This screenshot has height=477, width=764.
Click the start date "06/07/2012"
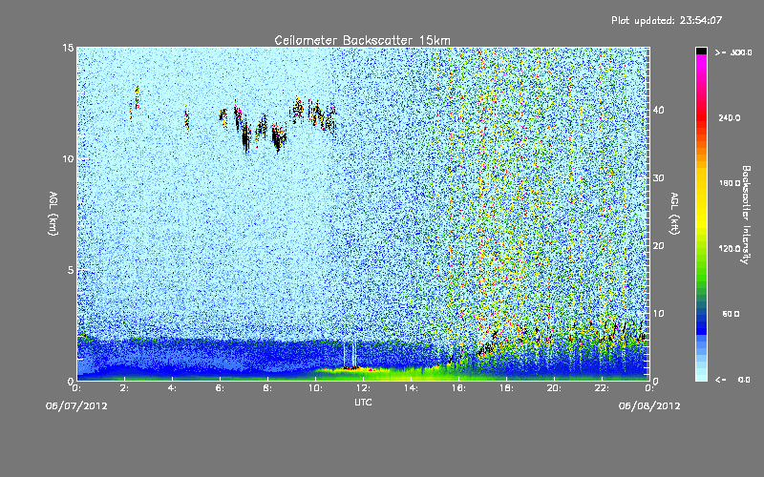[76, 406]
